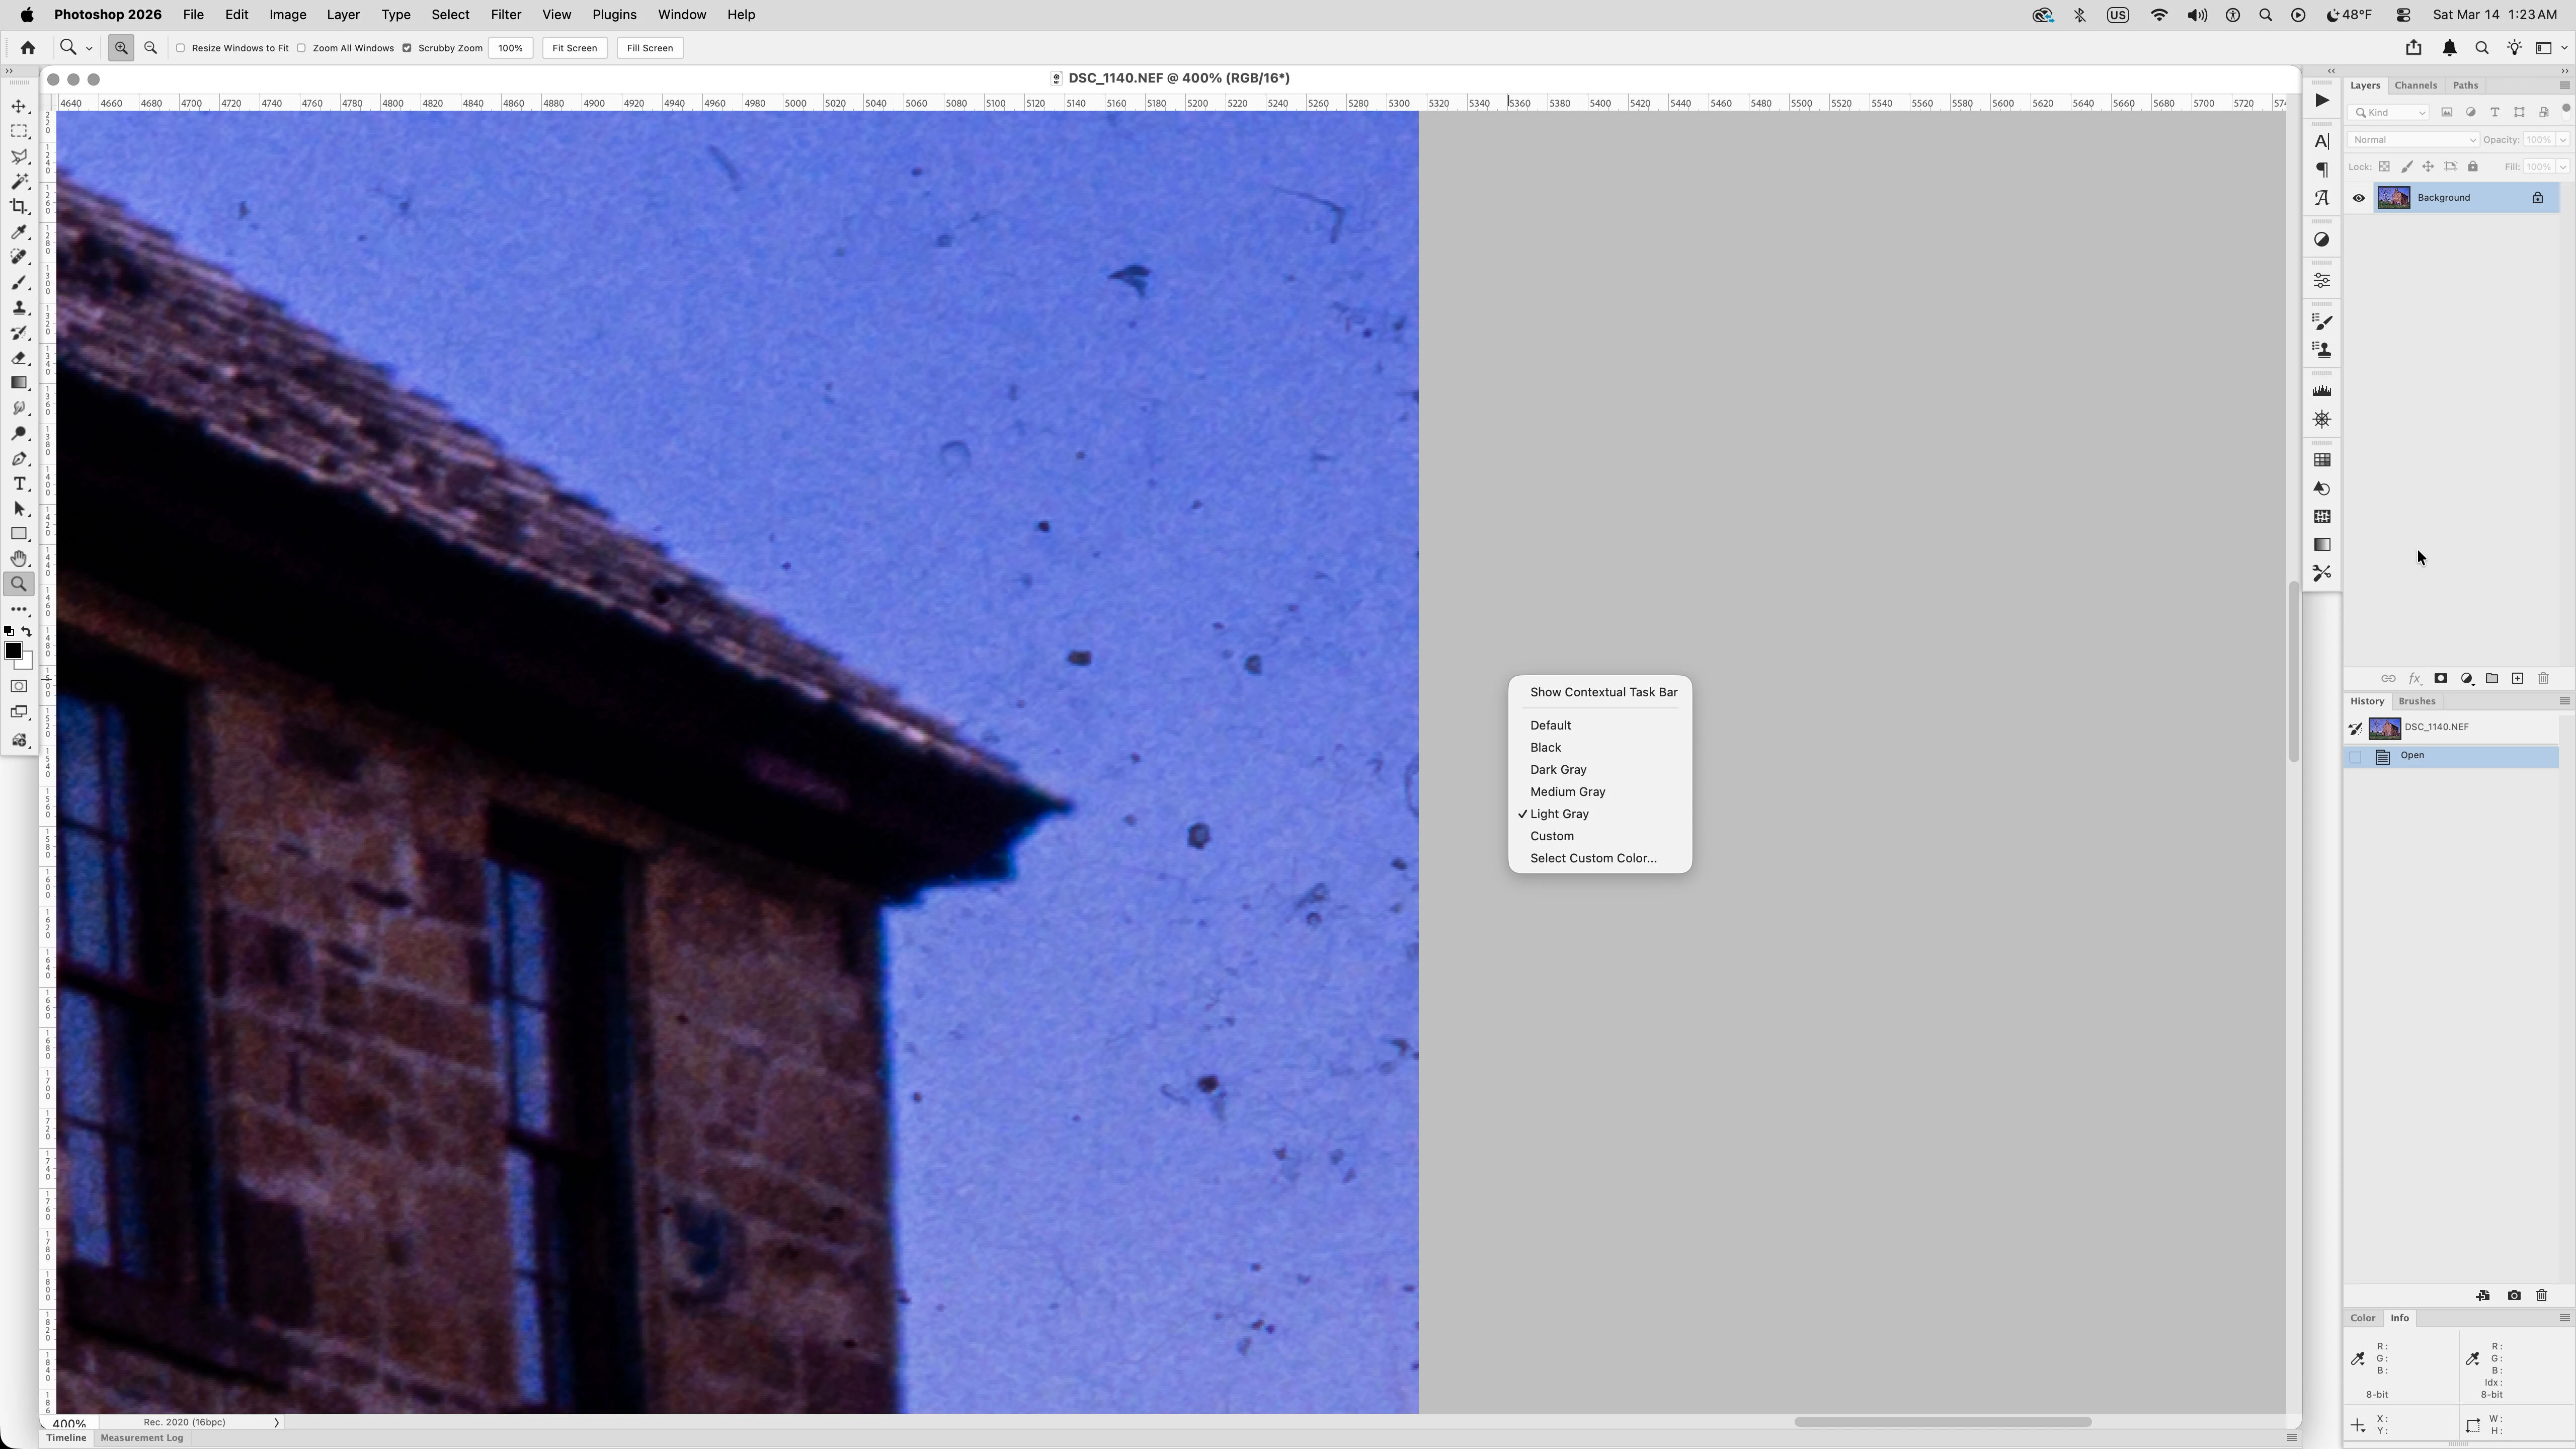Screen dimensions: 2576x1449
Task: Open the Kind layer filter dropdown
Action: (x=2389, y=113)
